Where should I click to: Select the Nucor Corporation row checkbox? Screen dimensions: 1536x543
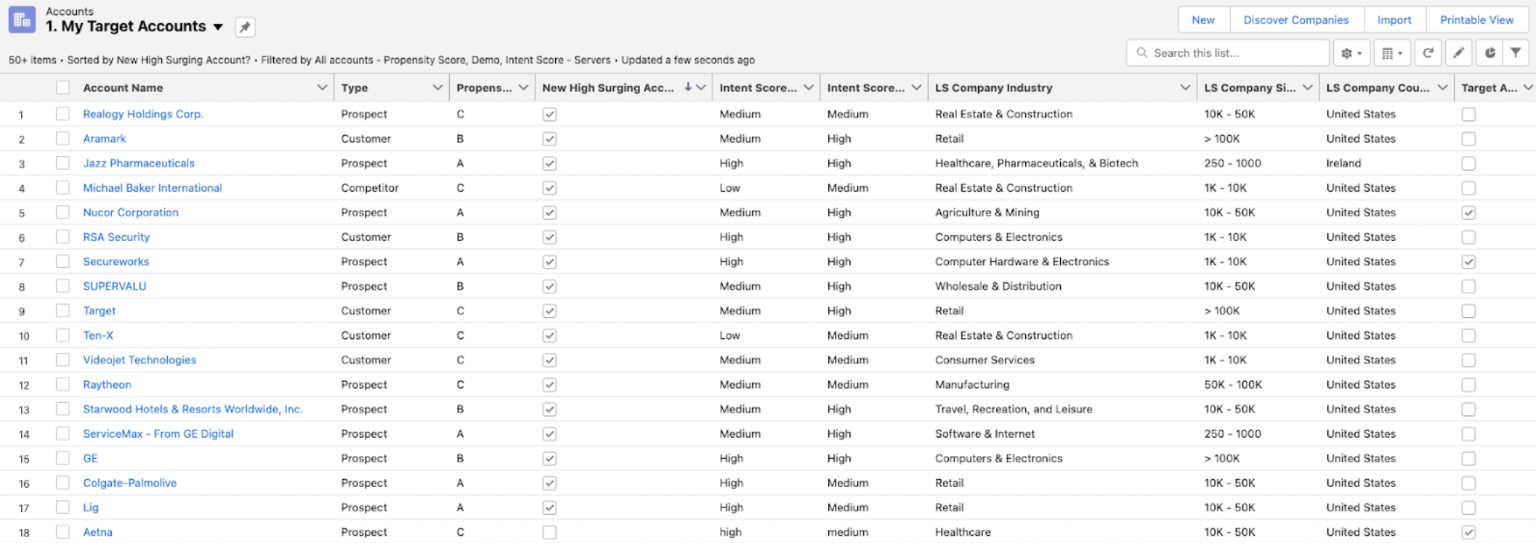63,213
